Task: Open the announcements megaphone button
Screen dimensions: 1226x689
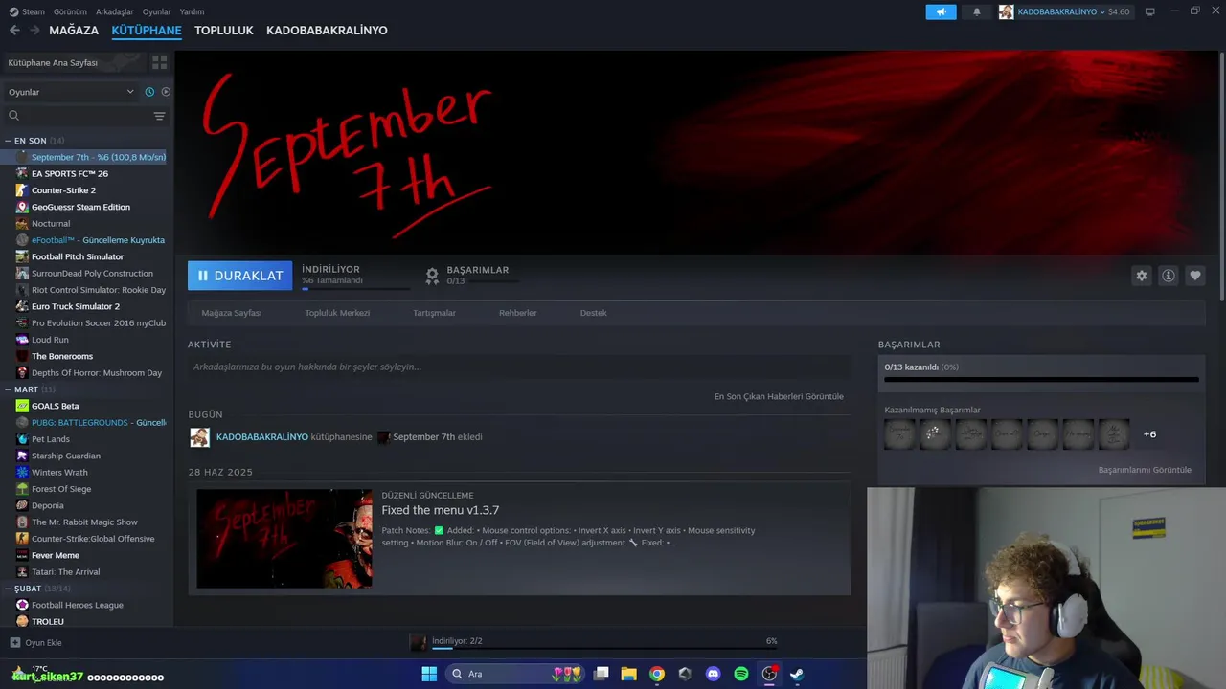Action: [x=941, y=11]
